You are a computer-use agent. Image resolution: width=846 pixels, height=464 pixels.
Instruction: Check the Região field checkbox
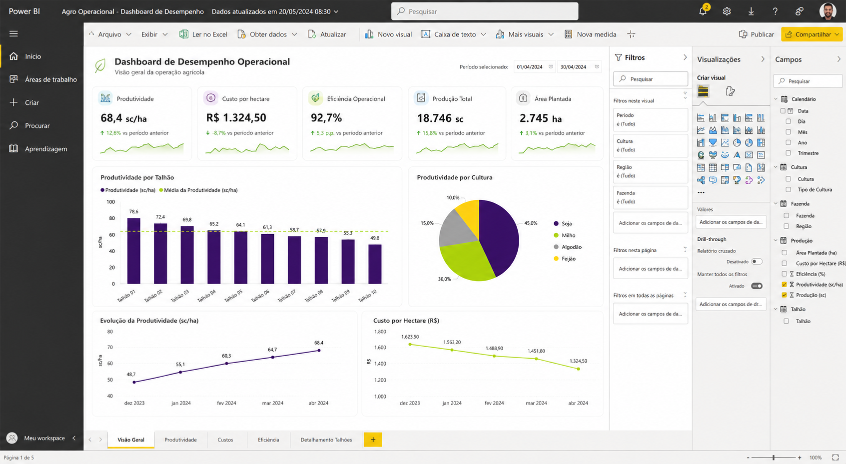786,226
